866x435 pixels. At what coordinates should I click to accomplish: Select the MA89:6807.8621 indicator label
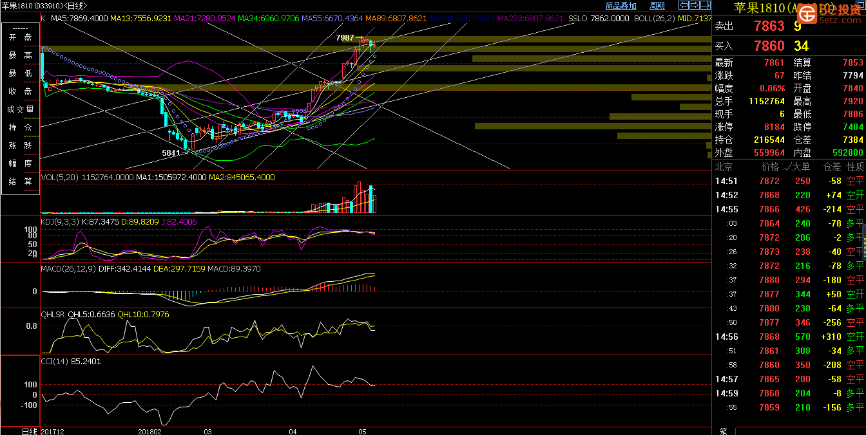396,19
